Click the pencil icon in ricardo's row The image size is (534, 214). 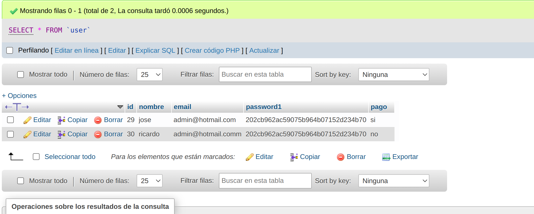coord(27,134)
